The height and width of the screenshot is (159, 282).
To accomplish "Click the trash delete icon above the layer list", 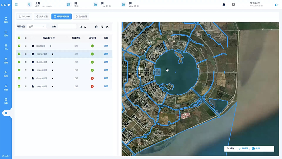I will [96, 27].
